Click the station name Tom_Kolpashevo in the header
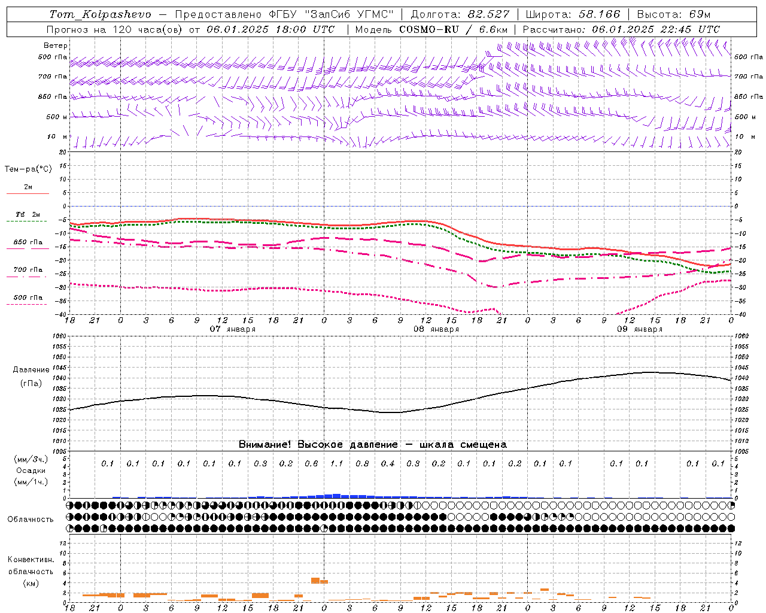766x613 pixels. tap(100, 14)
